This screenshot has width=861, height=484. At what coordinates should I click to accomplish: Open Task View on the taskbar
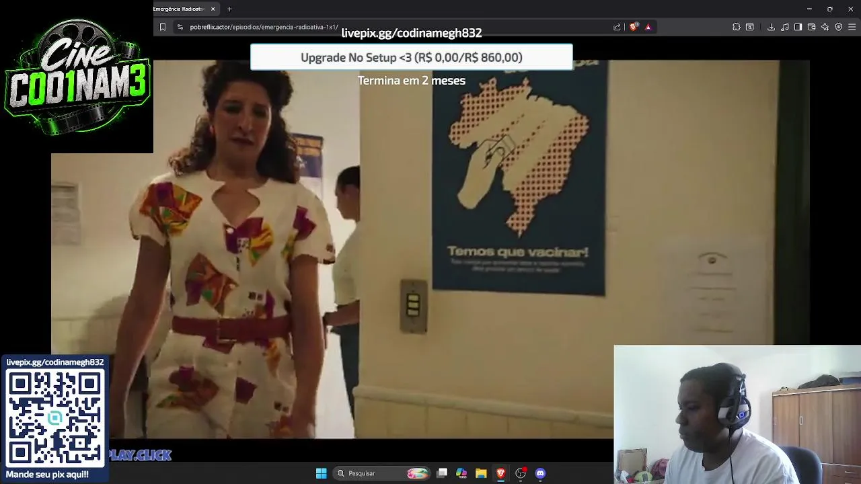442,473
